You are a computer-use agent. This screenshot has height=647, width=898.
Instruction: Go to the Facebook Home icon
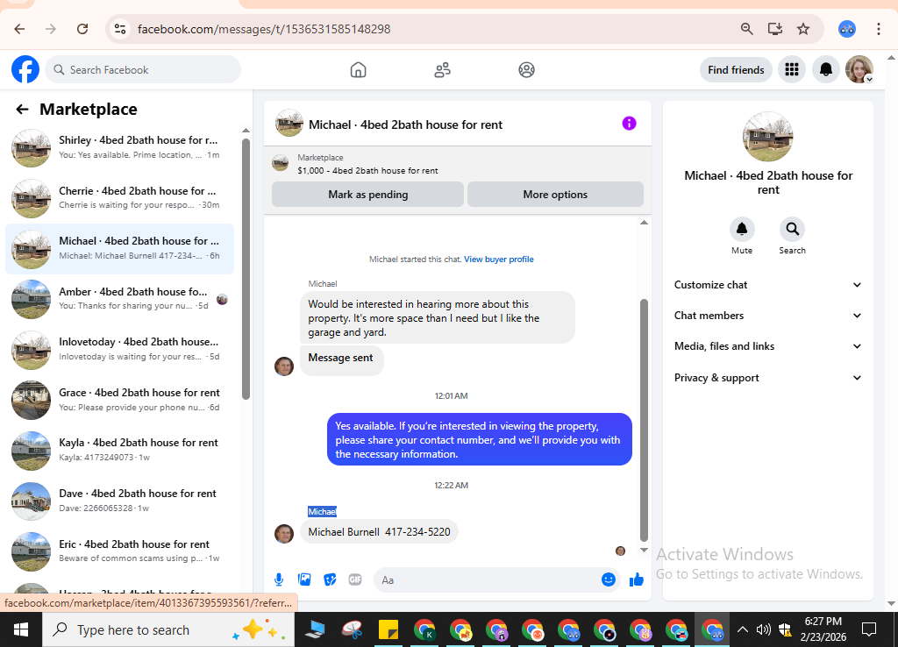point(358,70)
